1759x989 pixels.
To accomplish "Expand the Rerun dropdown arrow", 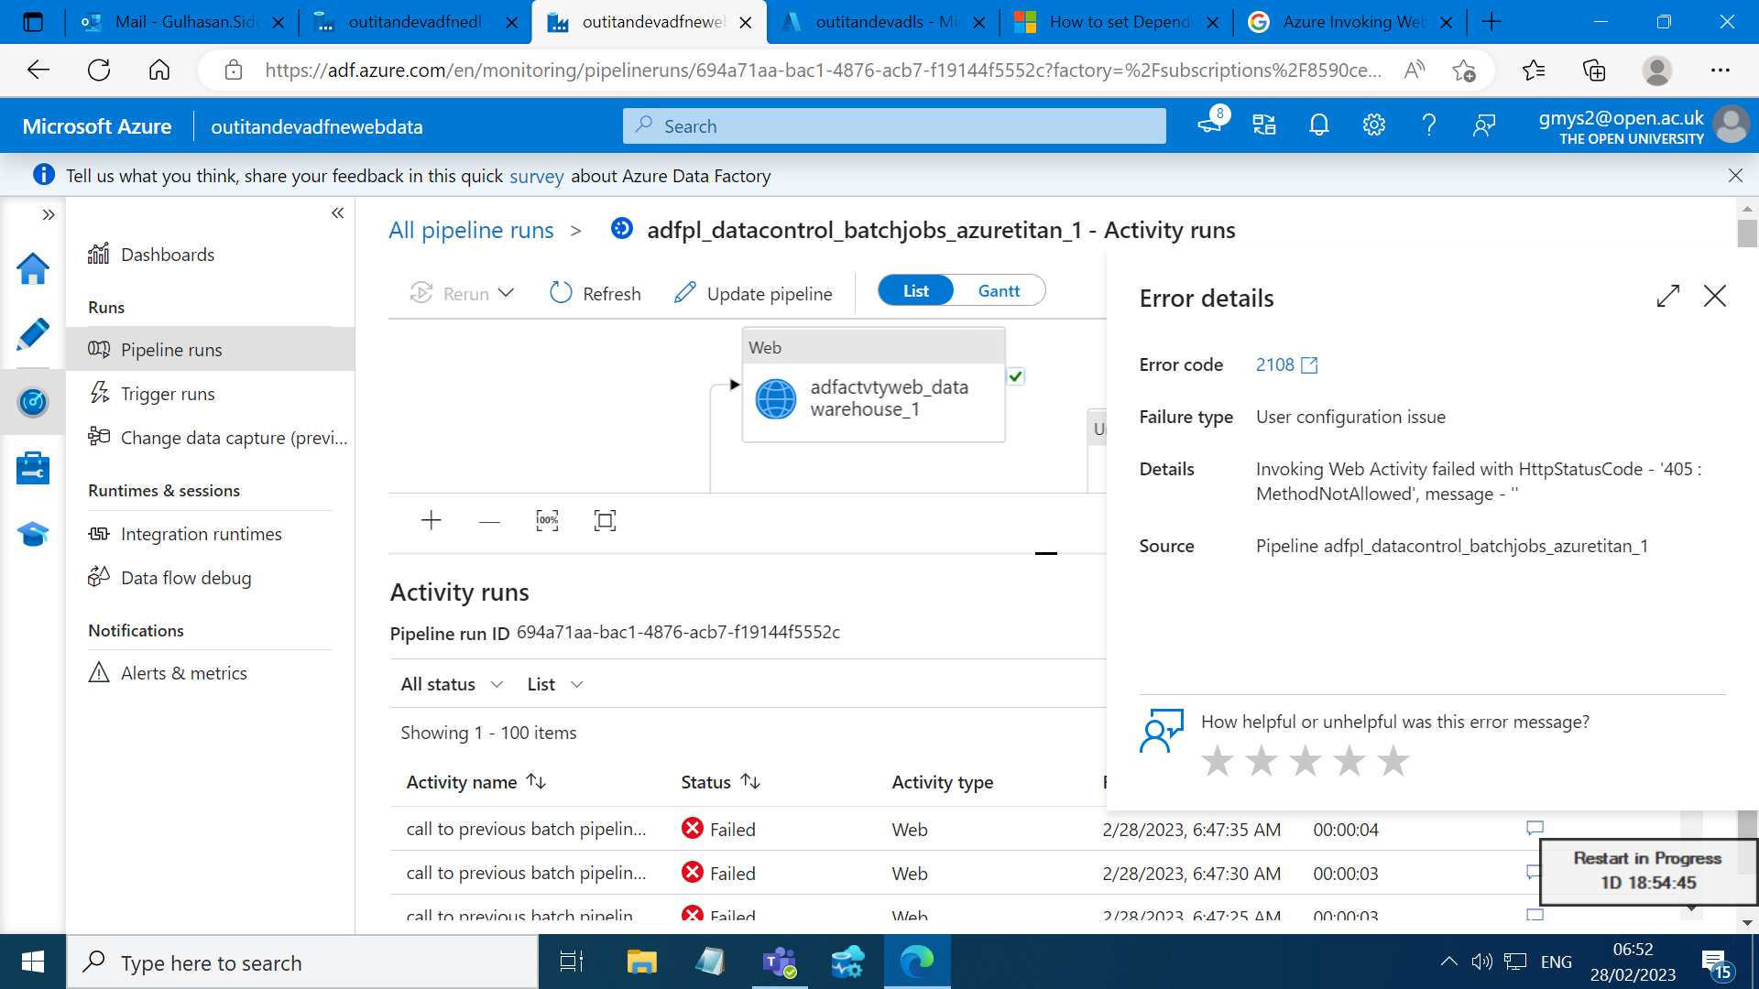I will (x=506, y=293).
